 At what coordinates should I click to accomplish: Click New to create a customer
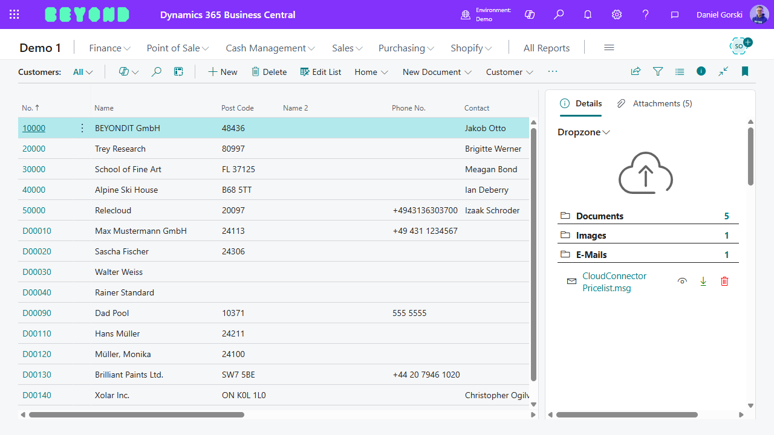click(223, 71)
